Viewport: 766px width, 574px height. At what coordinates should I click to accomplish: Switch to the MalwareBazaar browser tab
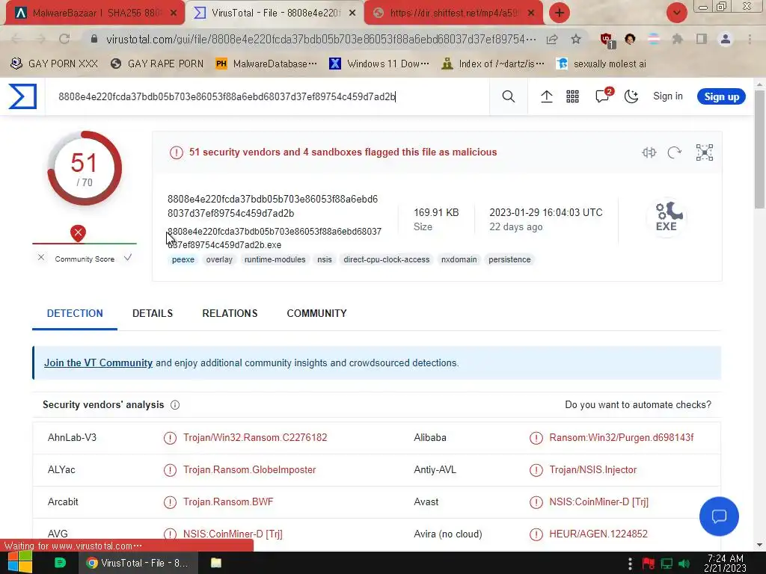tap(95, 13)
